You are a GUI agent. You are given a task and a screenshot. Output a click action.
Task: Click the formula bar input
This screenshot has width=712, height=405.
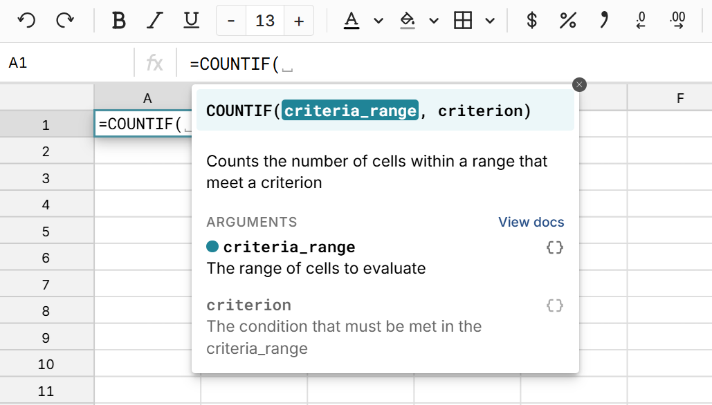(x=443, y=64)
